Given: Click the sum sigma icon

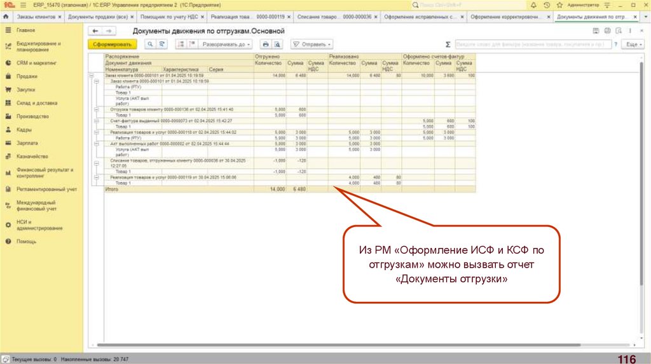Looking at the screenshot, I should tap(448, 44).
